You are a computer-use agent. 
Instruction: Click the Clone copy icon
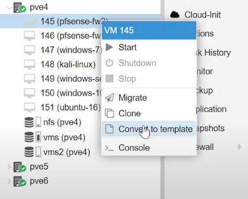coord(109,113)
